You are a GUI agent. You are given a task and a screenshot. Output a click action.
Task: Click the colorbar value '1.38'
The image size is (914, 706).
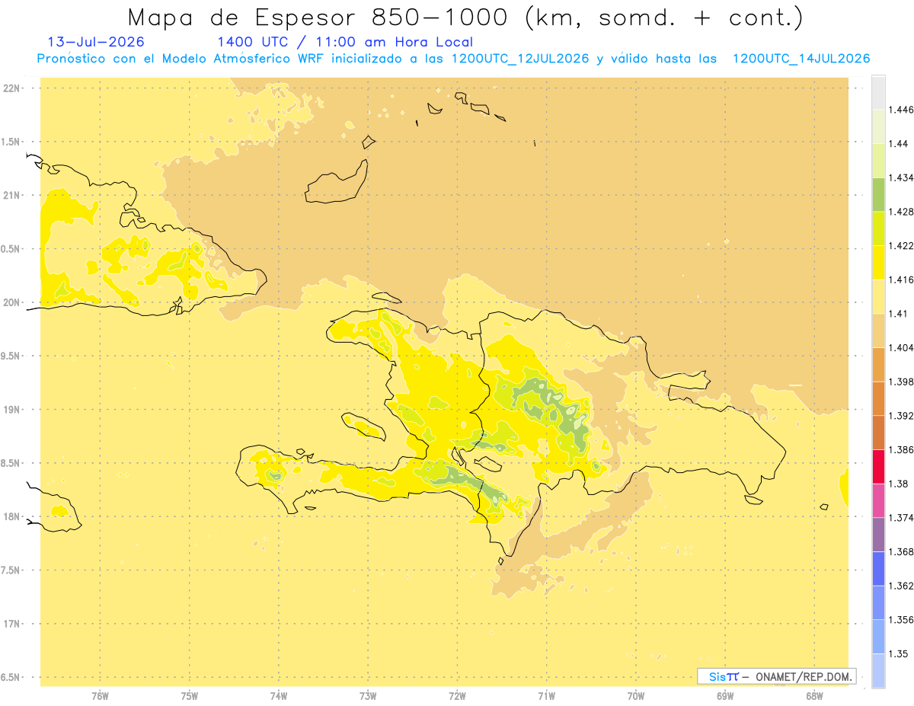tap(899, 484)
